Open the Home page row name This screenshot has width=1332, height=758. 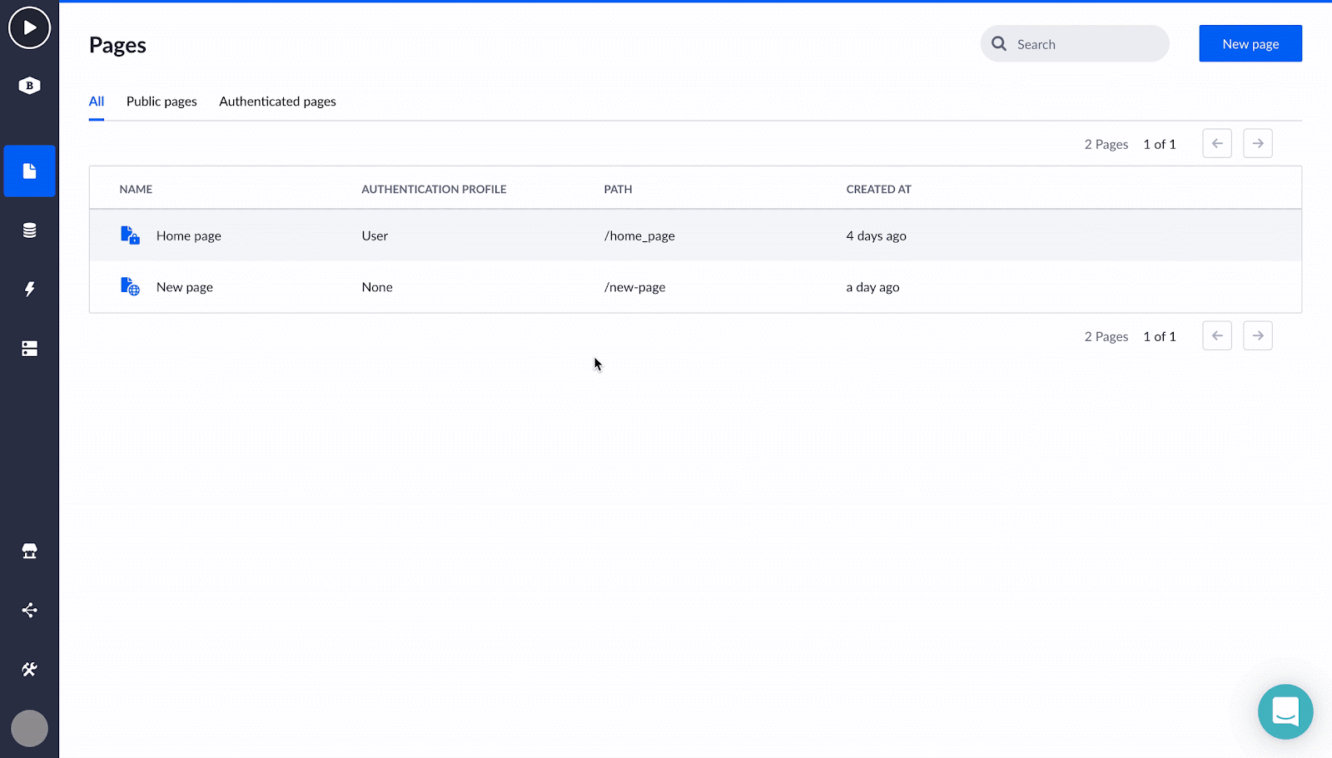189,236
